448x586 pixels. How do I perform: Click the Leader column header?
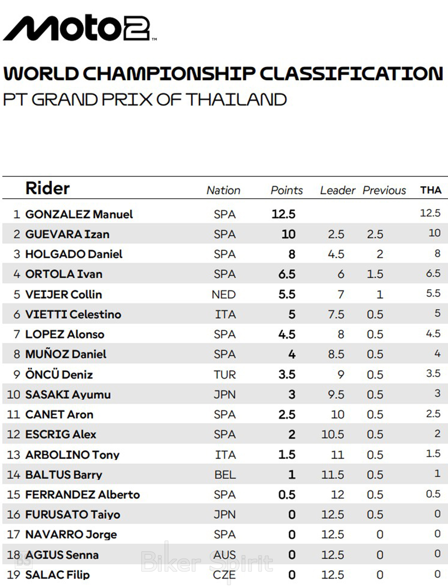coord(337,191)
